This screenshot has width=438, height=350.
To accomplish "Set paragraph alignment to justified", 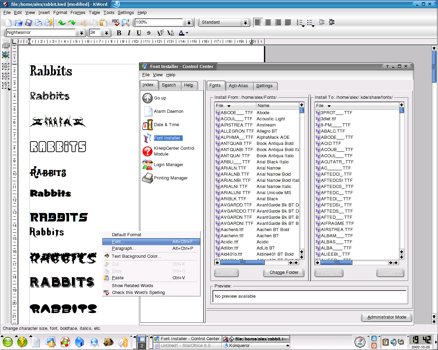I will point(288,22).
